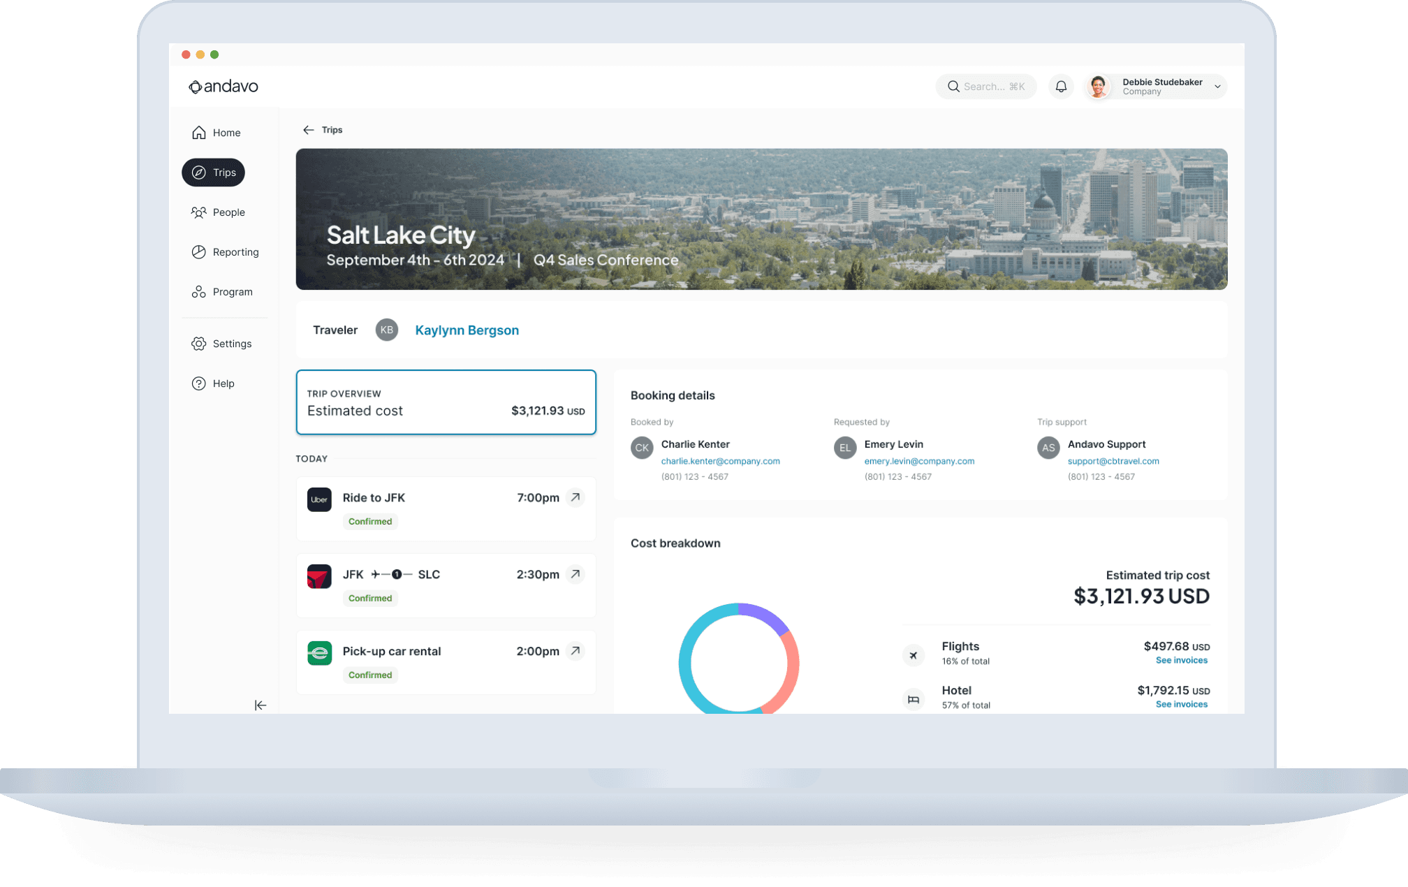Click the notification bell icon

1061,87
